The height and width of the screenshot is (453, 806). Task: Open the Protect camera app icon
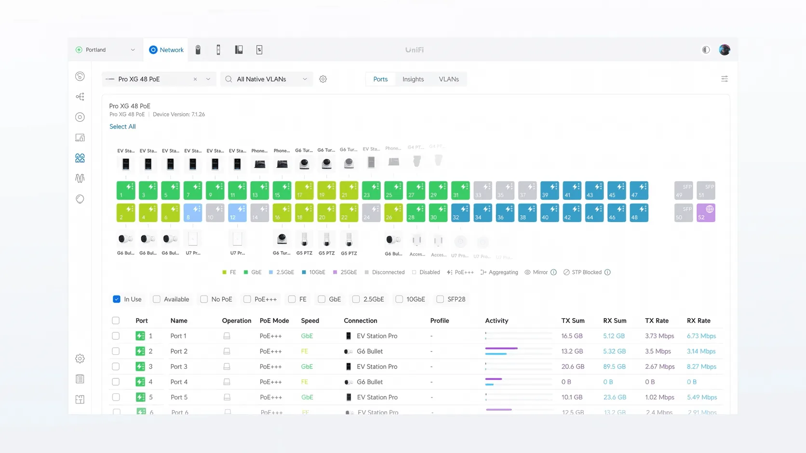pyautogui.click(x=198, y=50)
